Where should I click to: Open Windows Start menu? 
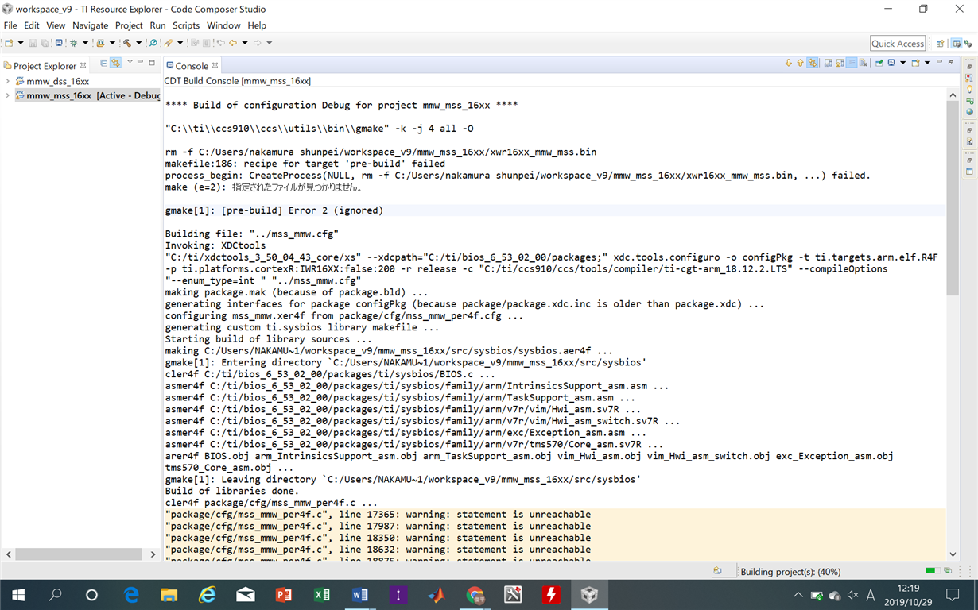click(18, 595)
